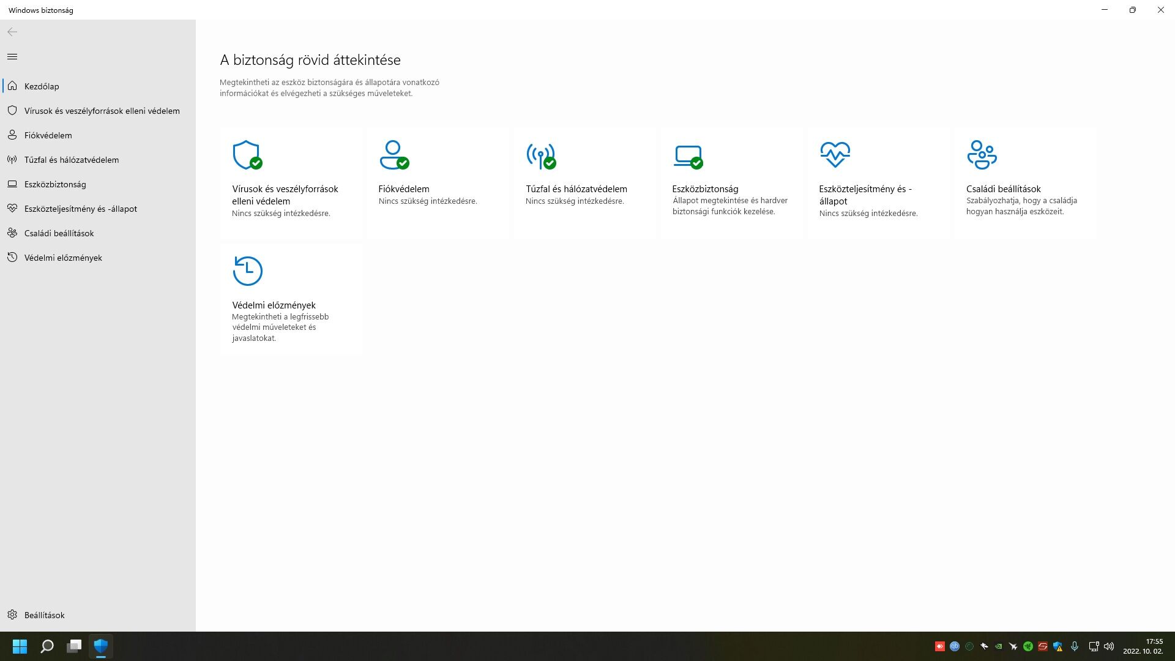
Task: Open the Családi beállítások tile title
Action: 1004,189
